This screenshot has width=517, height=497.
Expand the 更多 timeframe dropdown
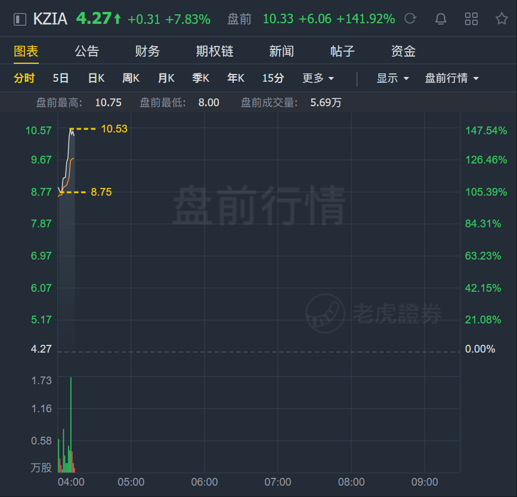pos(318,78)
